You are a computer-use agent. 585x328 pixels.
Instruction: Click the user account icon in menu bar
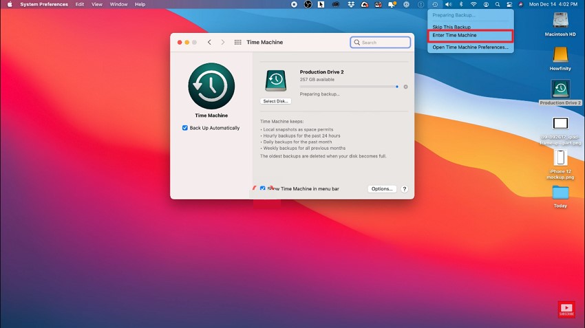pos(486,5)
